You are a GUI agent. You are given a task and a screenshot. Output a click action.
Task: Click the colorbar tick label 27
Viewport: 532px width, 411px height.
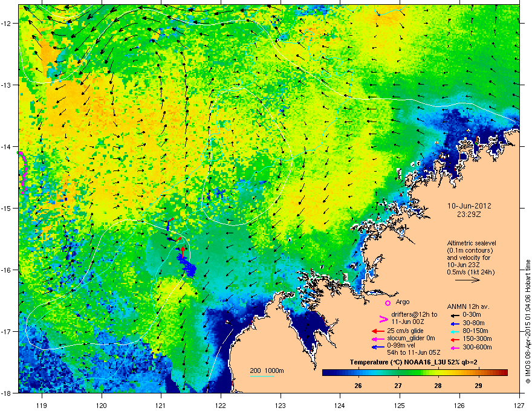pyautogui.click(x=398, y=386)
